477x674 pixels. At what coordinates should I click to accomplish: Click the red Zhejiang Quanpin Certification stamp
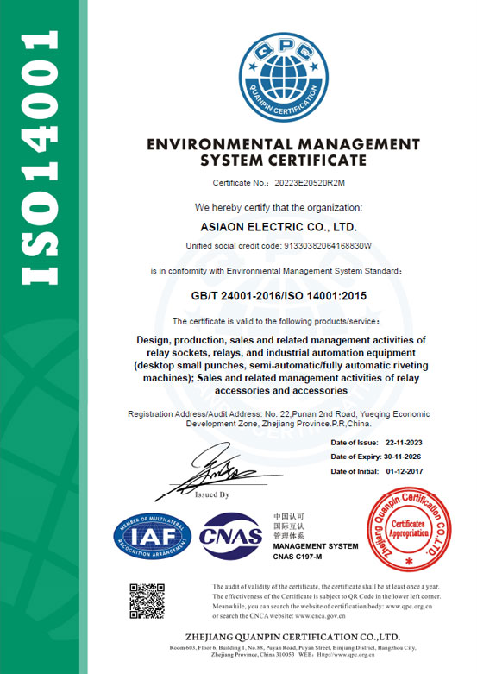point(409,530)
